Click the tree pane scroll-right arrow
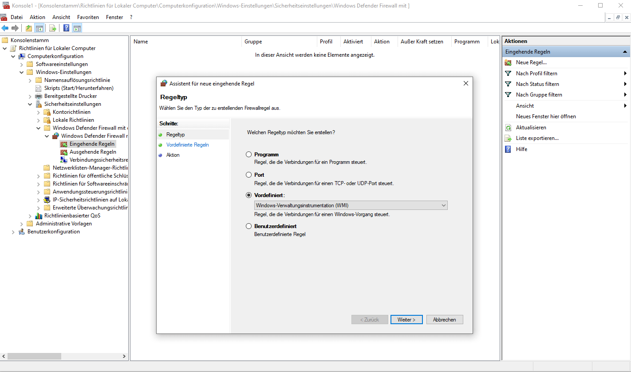The height and width of the screenshot is (372, 631). click(125, 356)
